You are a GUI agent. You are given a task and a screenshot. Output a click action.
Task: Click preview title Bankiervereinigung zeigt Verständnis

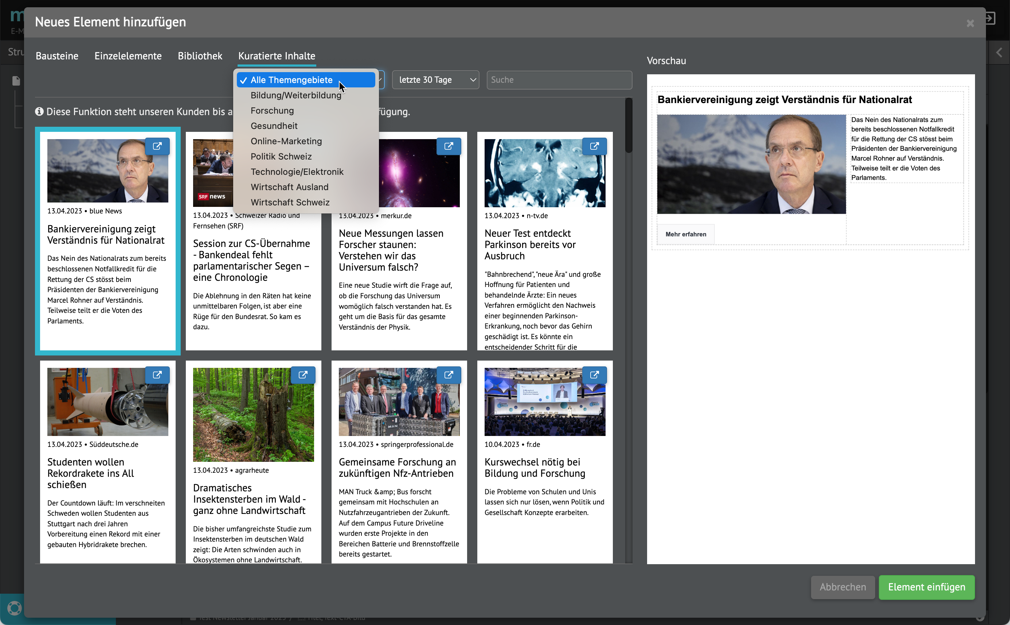click(784, 100)
